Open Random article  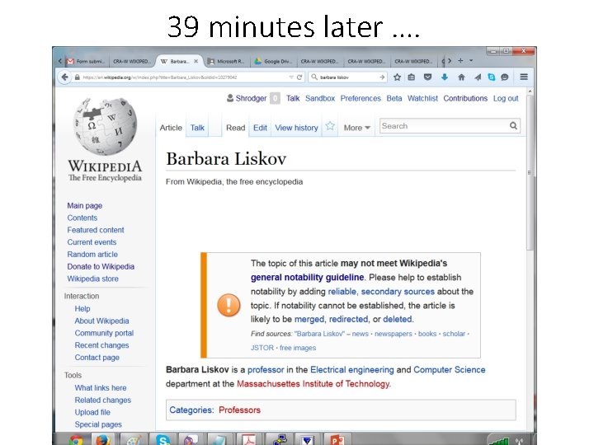(92, 255)
